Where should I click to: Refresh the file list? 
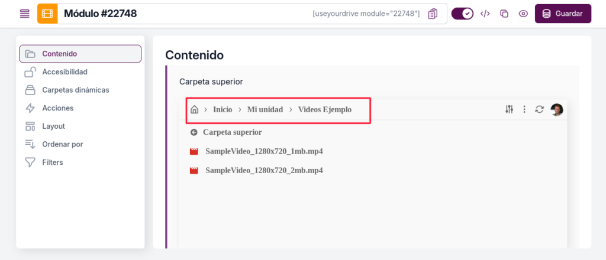coord(540,109)
